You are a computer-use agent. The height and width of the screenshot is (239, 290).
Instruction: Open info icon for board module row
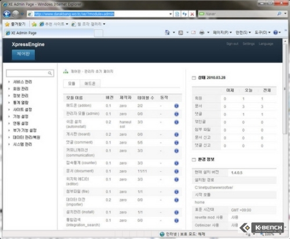(x=176, y=135)
